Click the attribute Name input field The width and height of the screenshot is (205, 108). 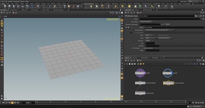tap(175, 27)
